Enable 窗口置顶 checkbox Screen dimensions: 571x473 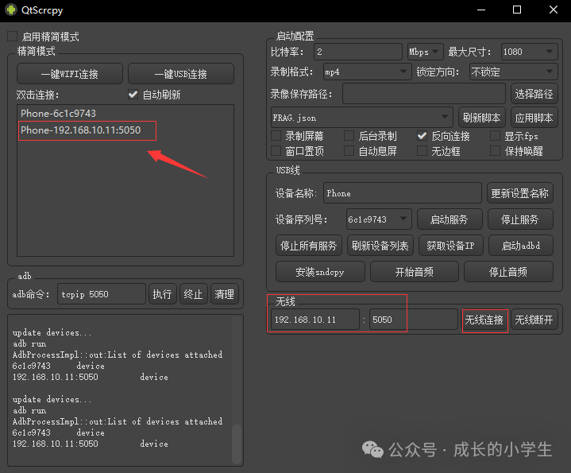coord(276,150)
